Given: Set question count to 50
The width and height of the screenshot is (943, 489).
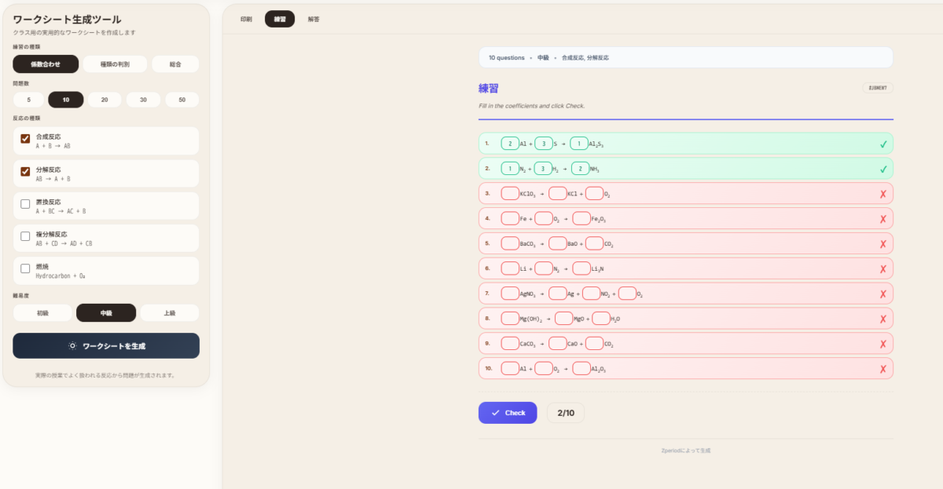Looking at the screenshot, I should click(182, 100).
